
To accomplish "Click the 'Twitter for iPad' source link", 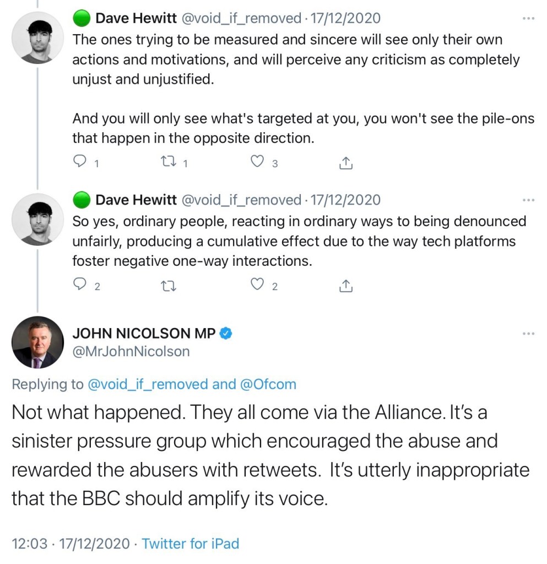I will tap(191, 544).
